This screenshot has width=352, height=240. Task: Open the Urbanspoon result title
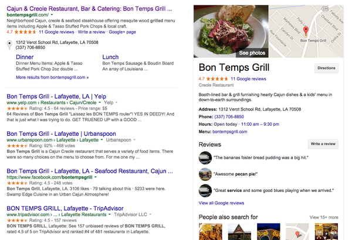[x=61, y=134]
